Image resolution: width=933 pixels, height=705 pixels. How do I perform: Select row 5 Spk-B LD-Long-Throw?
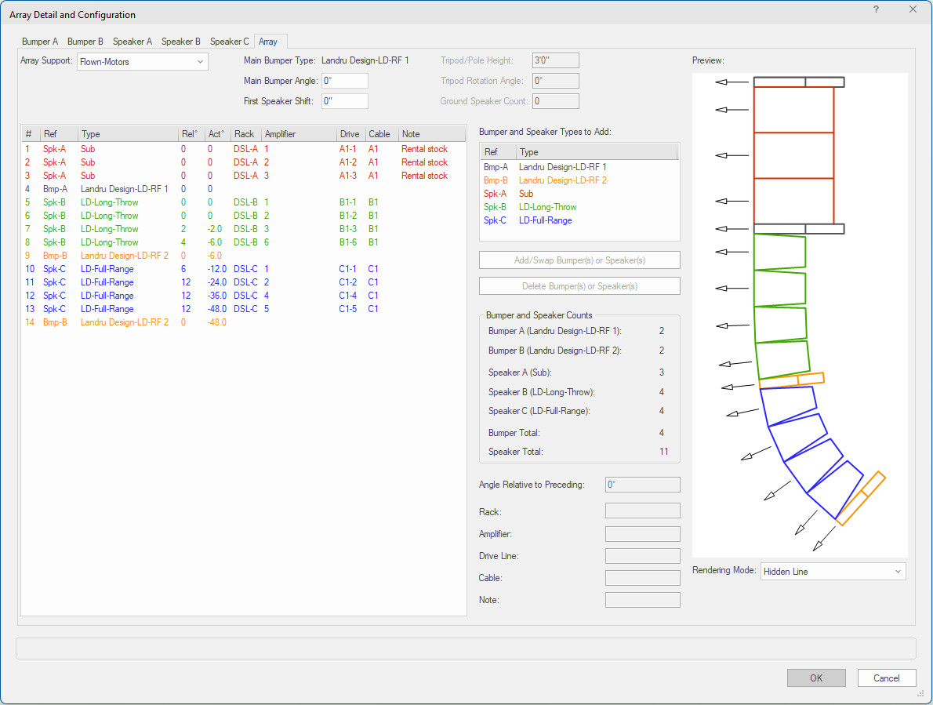(243, 202)
